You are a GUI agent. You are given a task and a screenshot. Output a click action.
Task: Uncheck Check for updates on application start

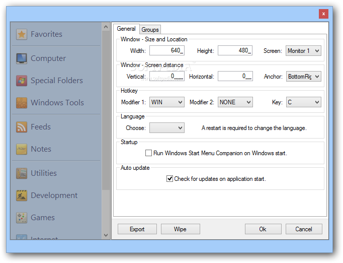pyautogui.click(x=169, y=179)
